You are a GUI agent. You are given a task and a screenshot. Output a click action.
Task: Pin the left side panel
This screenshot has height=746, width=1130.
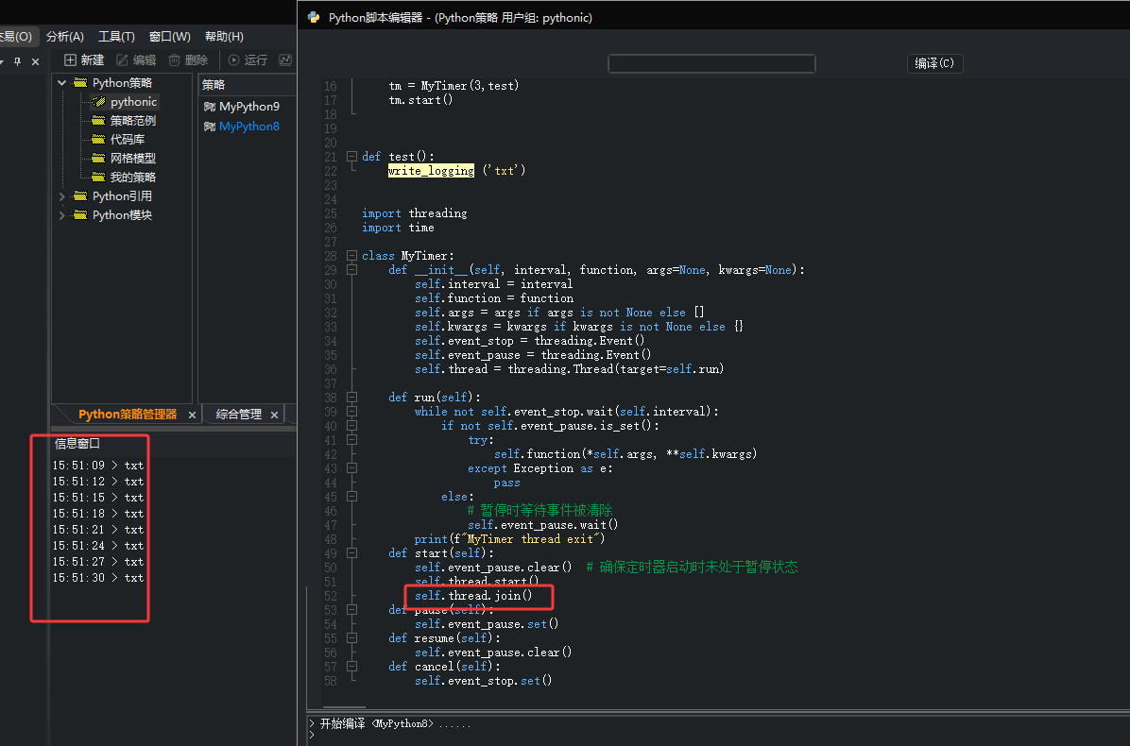17,61
